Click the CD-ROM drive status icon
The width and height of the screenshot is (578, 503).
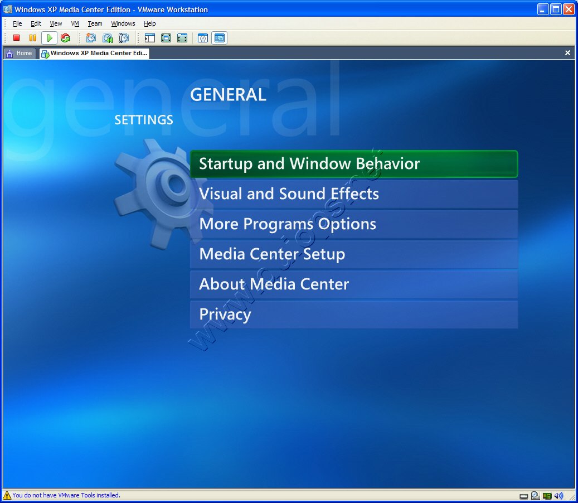click(535, 496)
